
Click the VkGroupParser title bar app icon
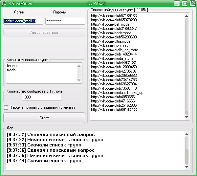[x=4, y=3]
